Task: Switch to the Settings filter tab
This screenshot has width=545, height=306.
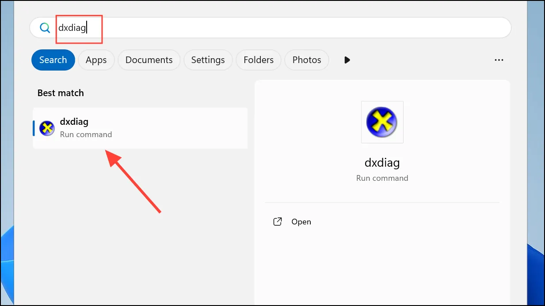Action: 208,60
